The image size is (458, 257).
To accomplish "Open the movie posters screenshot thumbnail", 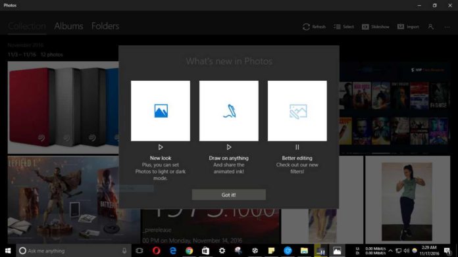I will tap(395, 107).
